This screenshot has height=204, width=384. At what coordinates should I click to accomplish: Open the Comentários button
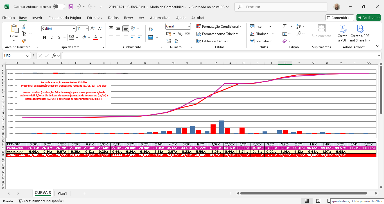(340, 18)
